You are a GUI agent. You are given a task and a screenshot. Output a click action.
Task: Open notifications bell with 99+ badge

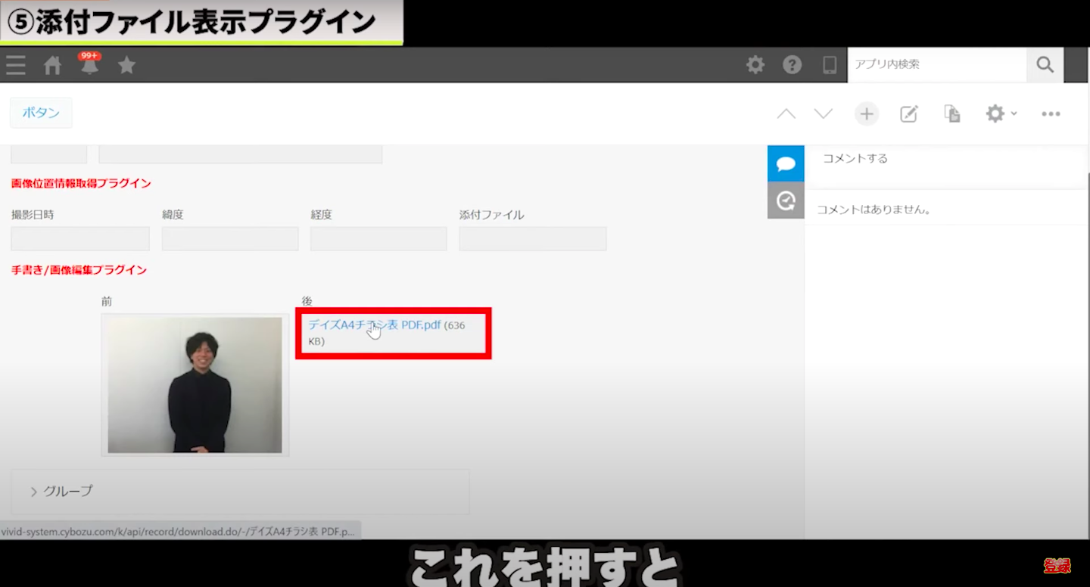point(89,65)
